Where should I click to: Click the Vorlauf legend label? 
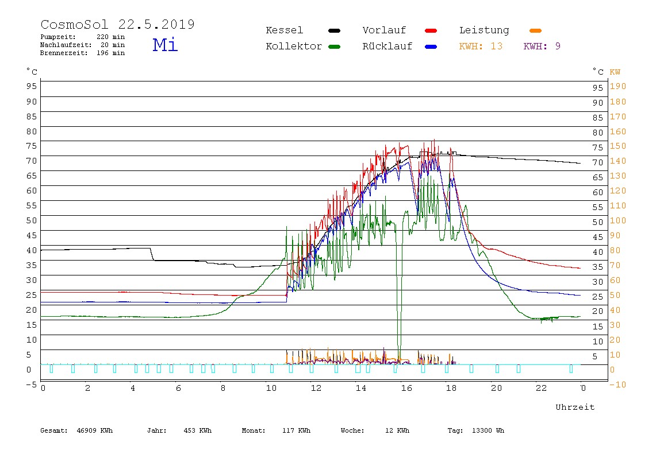click(384, 30)
